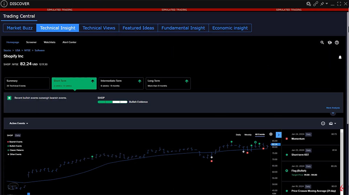Click the Trading Central header tab
This screenshot has width=349, height=195.
coord(19,16)
